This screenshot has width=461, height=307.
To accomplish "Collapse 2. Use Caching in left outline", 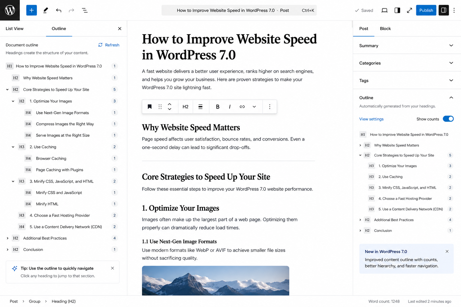I will tap(13, 147).
